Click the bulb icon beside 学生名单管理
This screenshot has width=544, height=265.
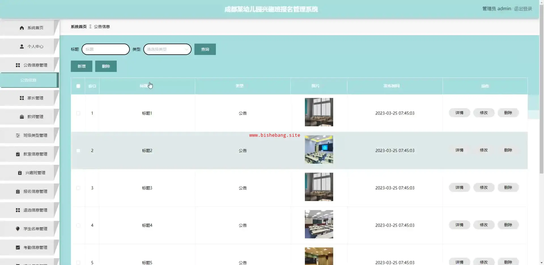click(18, 229)
